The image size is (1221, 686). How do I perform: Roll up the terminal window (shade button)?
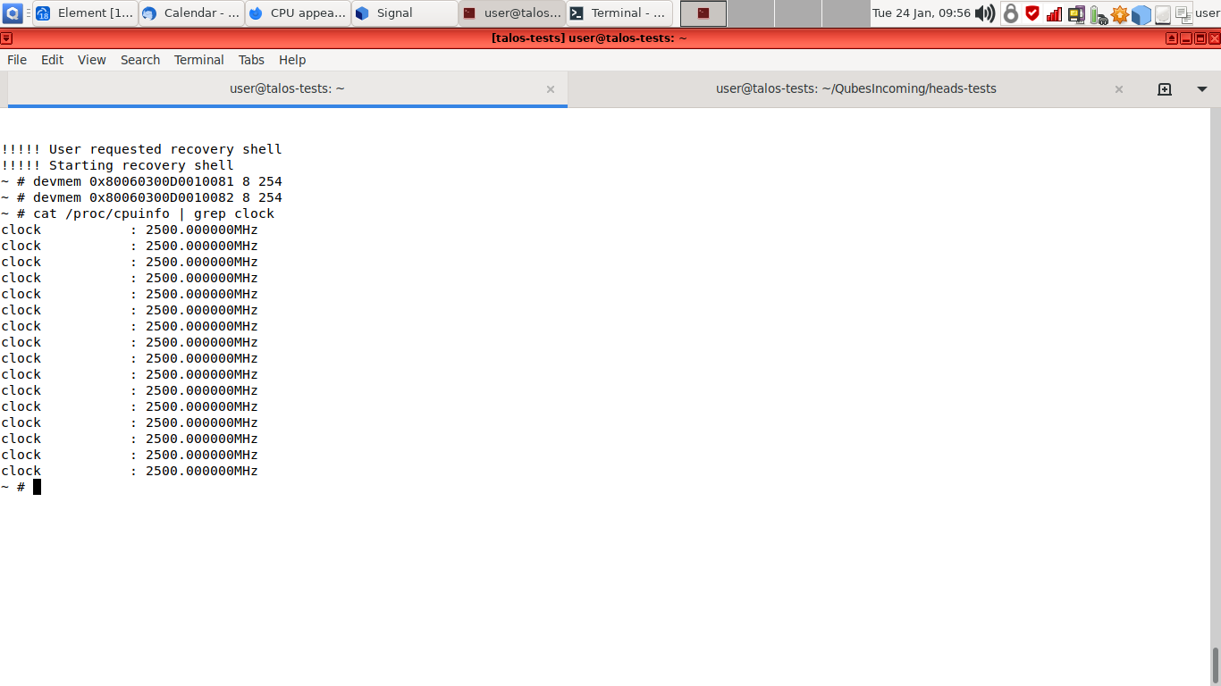[x=1172, y=38]
